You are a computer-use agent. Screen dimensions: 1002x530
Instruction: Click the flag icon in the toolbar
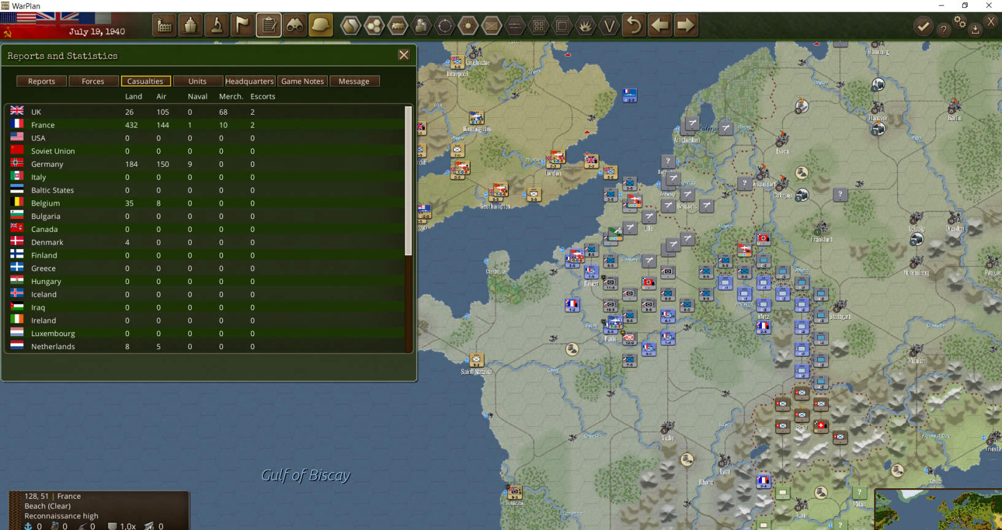(243, 26)
